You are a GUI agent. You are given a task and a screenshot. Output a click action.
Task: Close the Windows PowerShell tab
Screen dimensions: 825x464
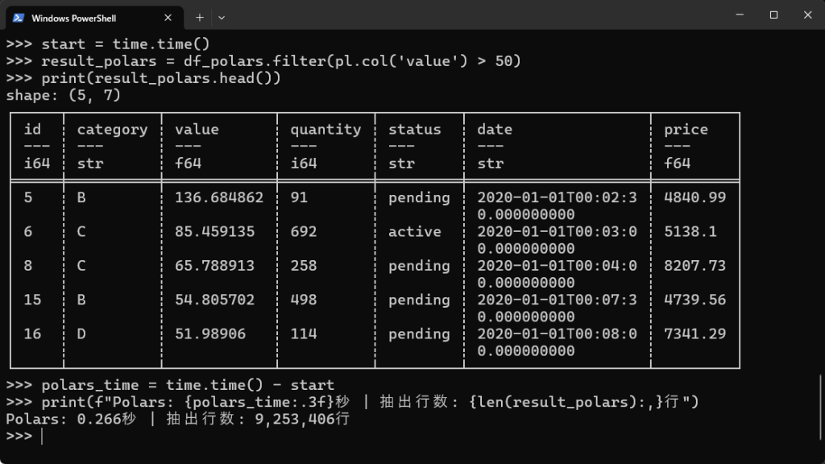168,17
